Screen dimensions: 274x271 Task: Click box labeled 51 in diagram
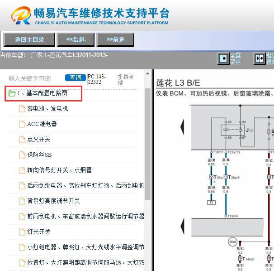[x=211, y=203]
